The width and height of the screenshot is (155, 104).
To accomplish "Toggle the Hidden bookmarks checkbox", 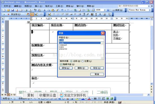I will [61, 64].
